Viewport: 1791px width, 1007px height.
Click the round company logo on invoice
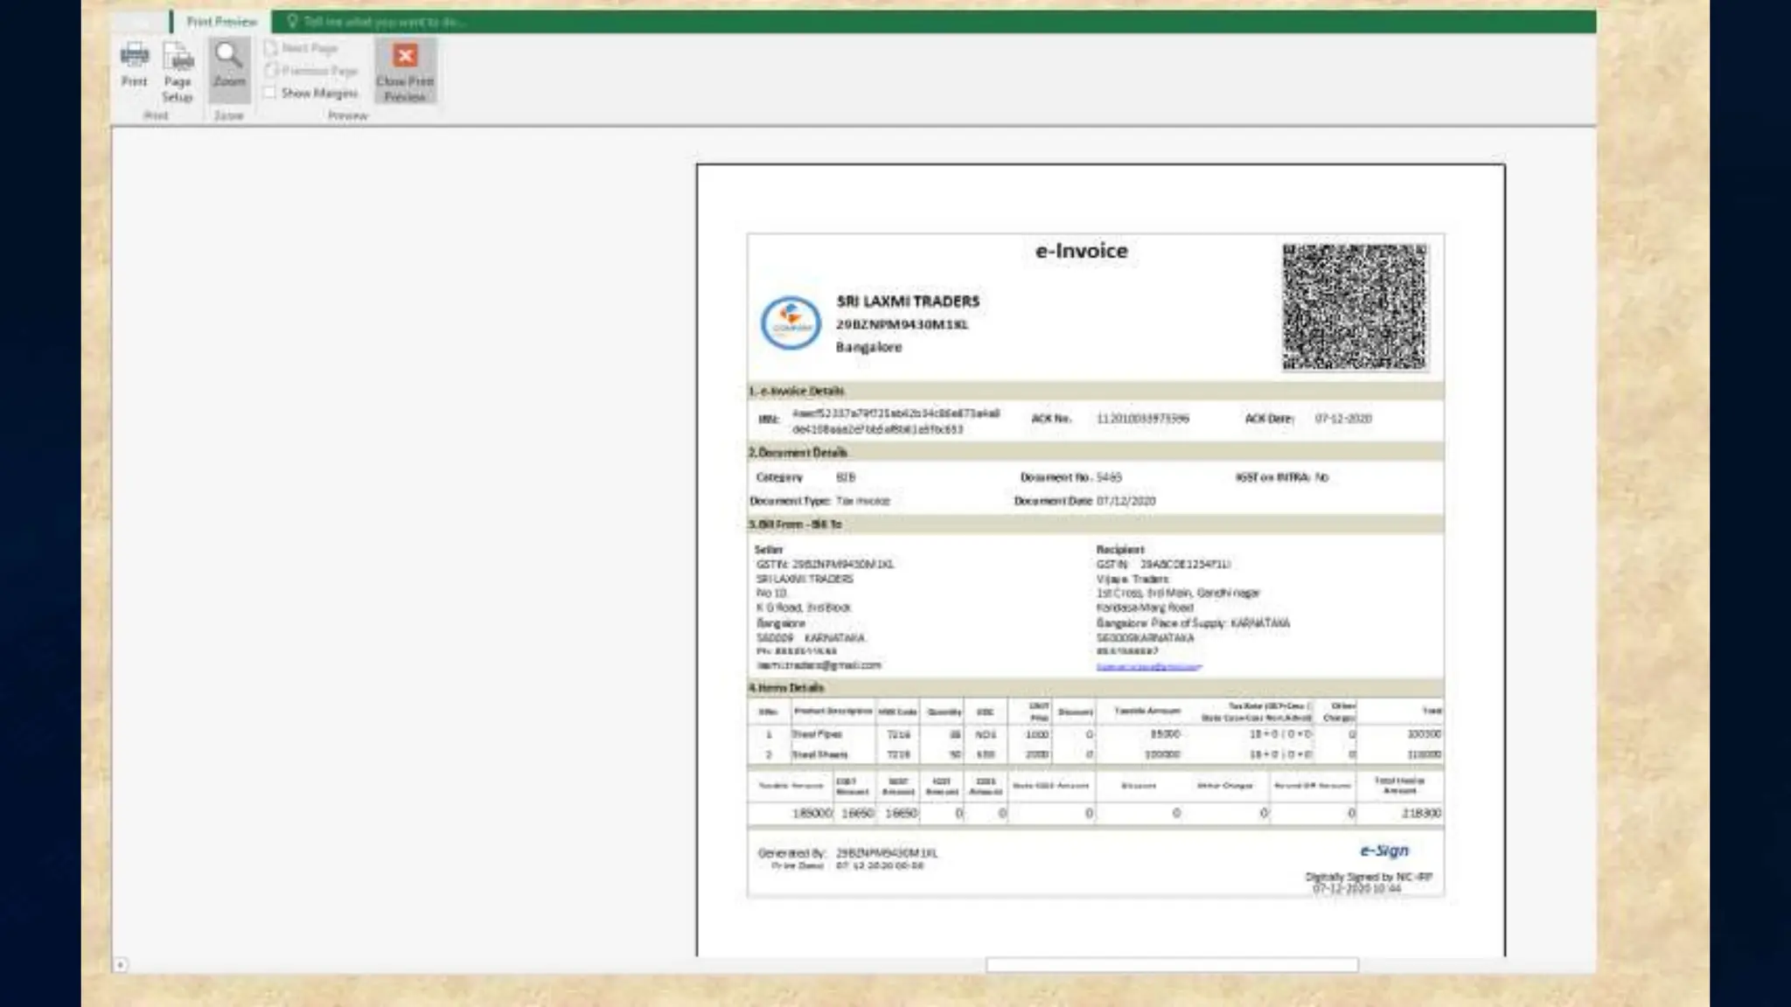[791, 323]
